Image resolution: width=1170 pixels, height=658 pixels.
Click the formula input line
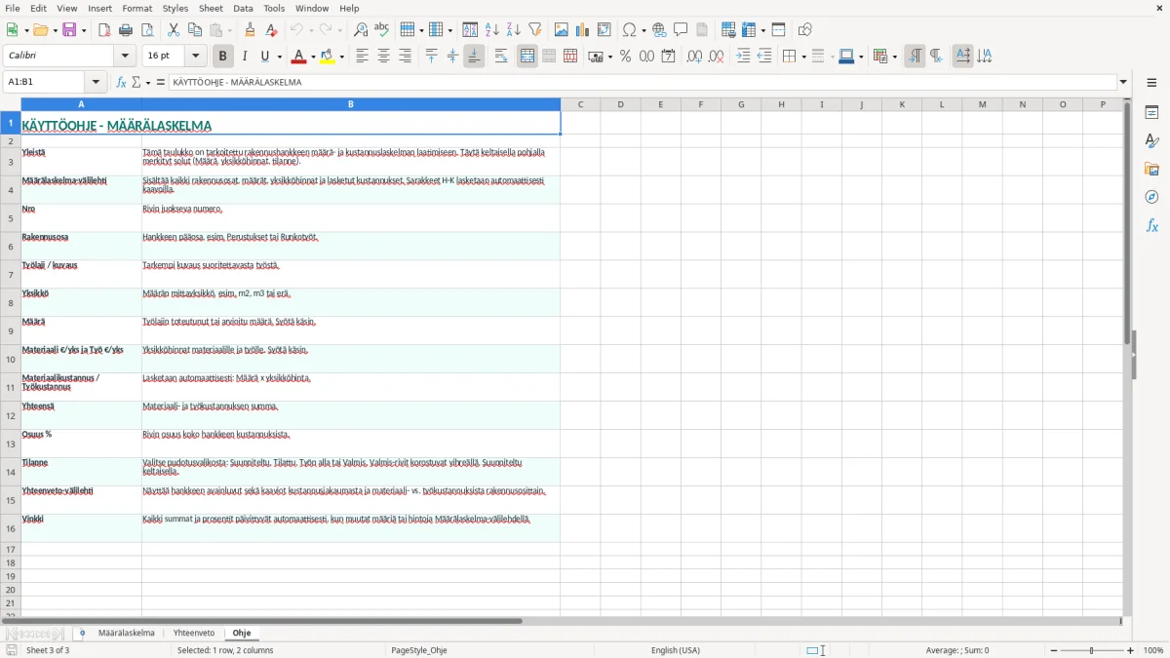coord(642,82)
